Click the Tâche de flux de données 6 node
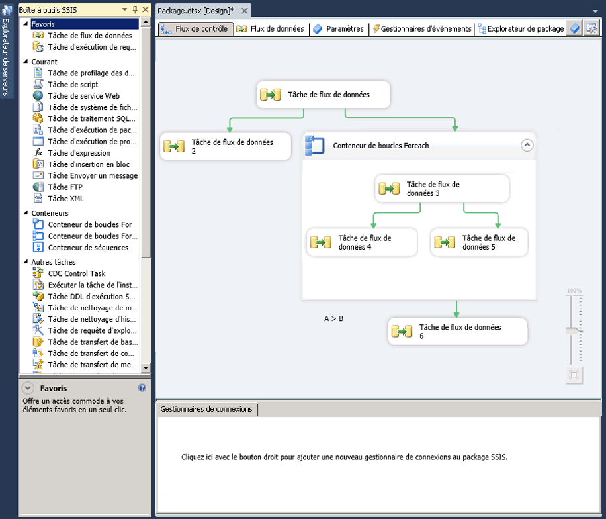This screenshot has width=606, height=519. (x=458, y=332)
